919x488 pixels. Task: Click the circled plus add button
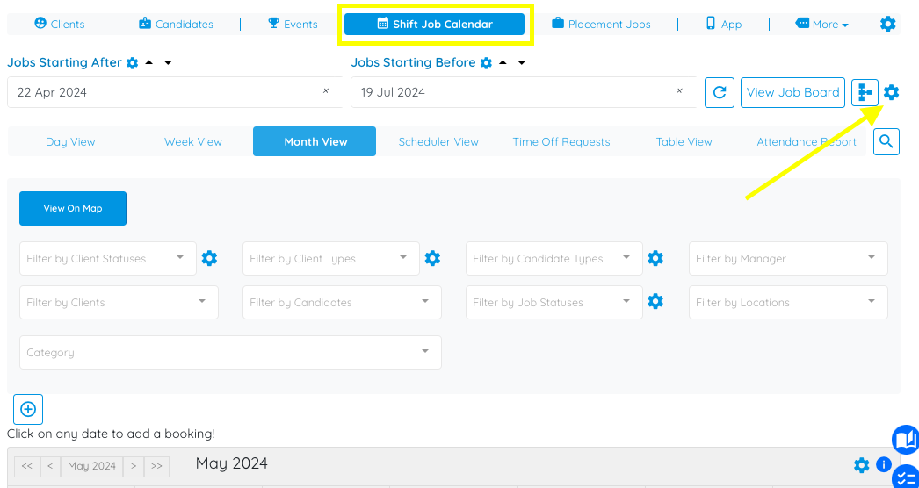(28, 409)
